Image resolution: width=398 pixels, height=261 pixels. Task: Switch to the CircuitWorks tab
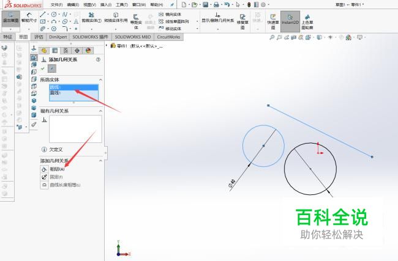pos(168,37)
